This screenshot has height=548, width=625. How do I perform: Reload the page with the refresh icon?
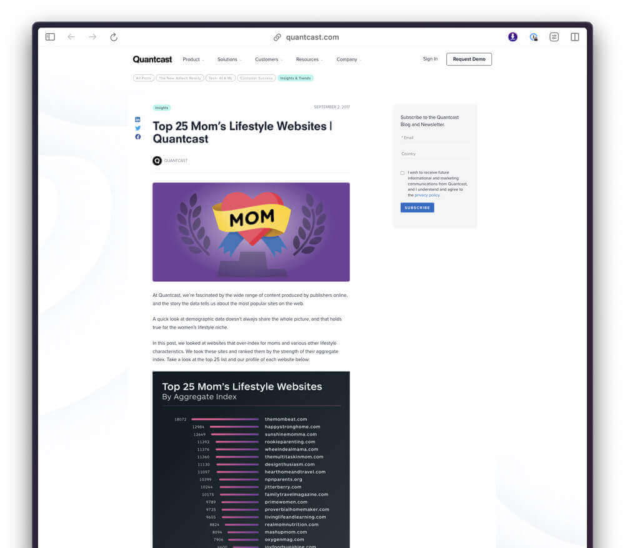pyautogui.click(x=114, y=37)
